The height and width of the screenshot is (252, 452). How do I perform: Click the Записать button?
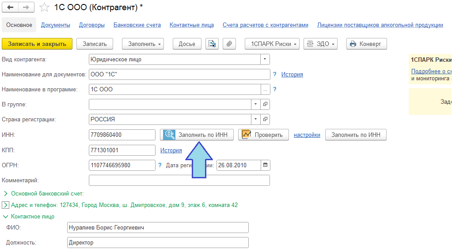pyautogui.click(x=95, y=44)
